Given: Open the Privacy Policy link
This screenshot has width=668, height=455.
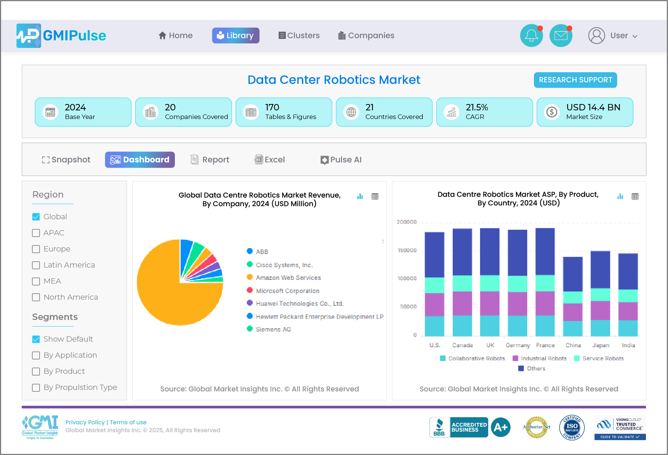Looking at the screenshot, I should pos(85,422).
